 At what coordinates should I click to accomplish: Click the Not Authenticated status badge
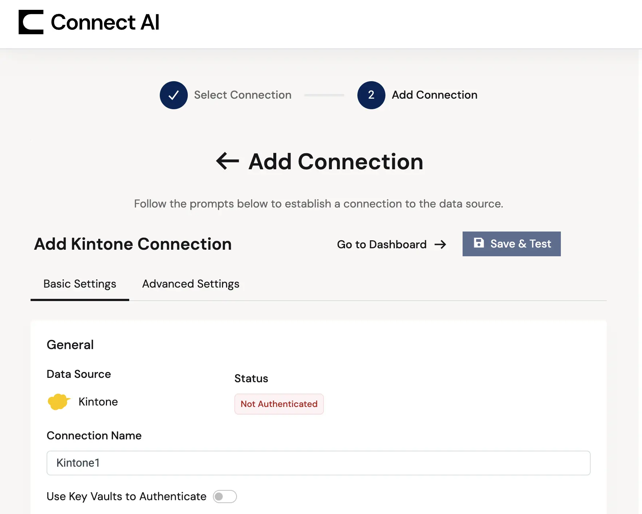coord(279,404)
